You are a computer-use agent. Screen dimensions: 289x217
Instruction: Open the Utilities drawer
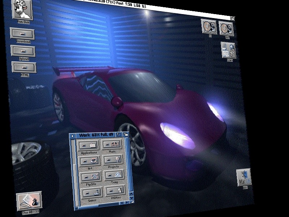[115, 191]
